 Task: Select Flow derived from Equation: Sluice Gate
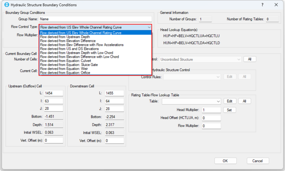point(69,65)
